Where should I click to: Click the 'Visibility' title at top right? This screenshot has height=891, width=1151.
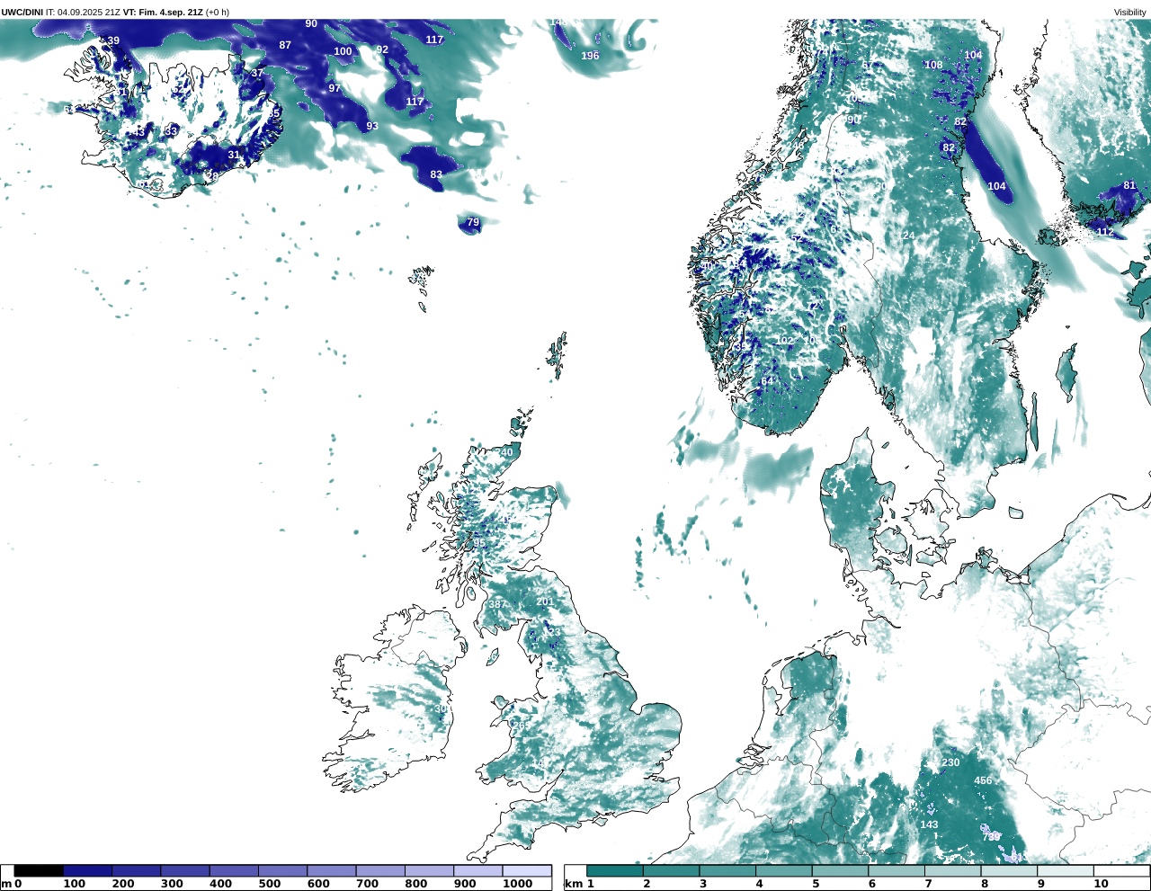1129,12
